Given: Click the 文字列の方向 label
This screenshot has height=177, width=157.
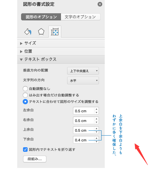Looking at the screenshot, I should [34, 80].
